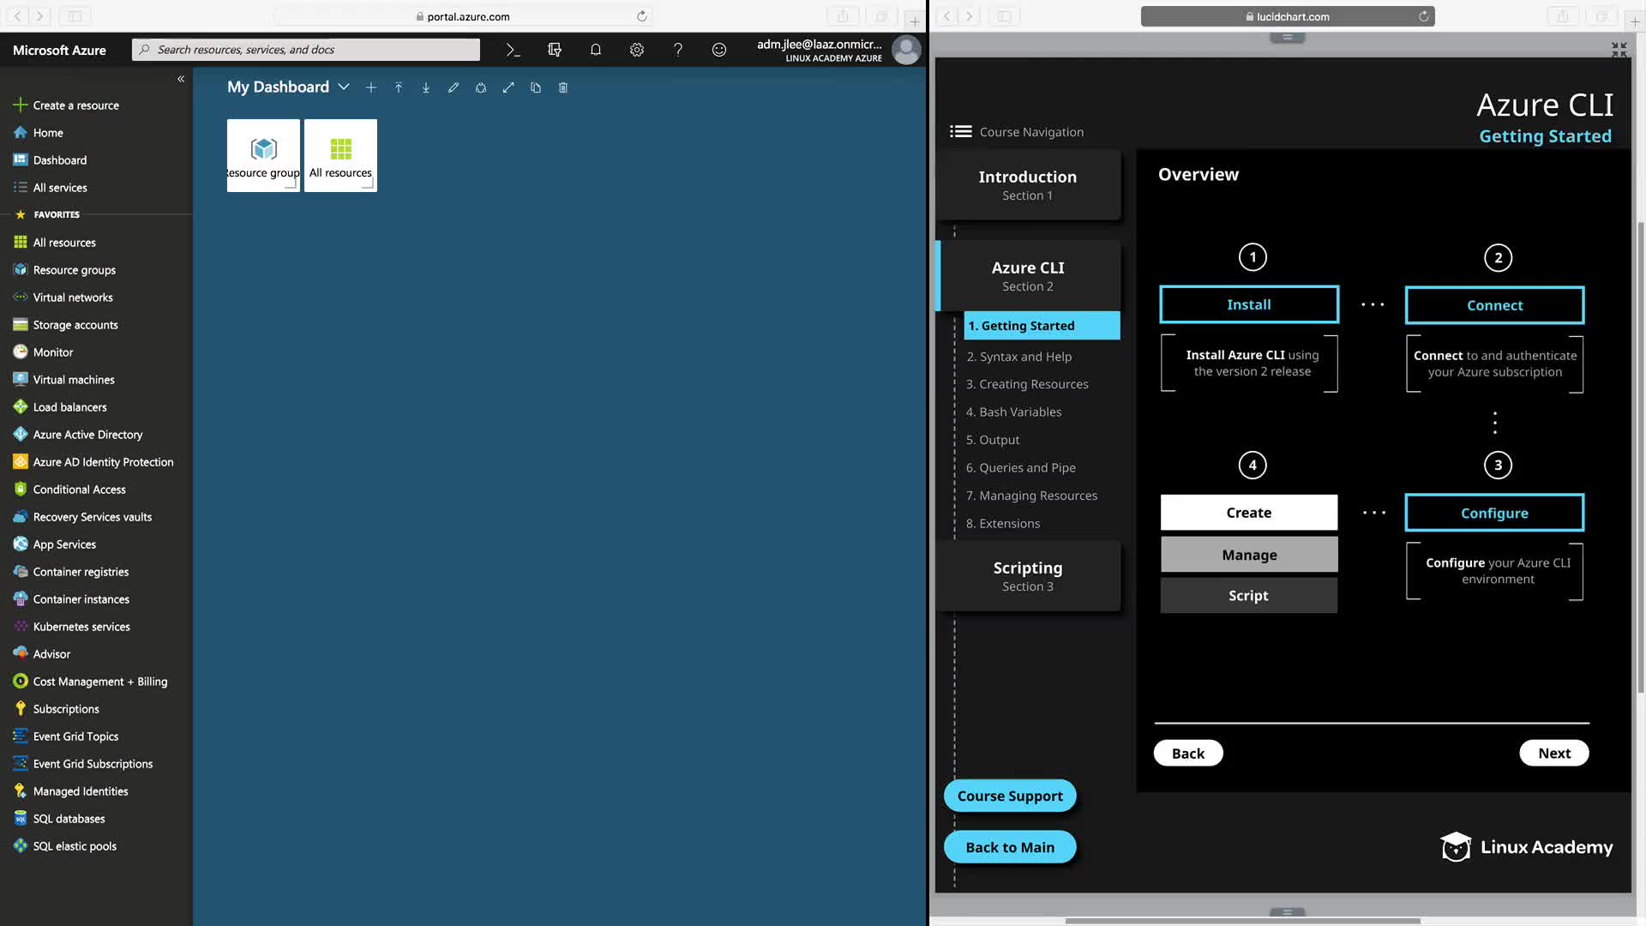Open Azure Cloud Shell icon
1646x926 pixels.
513,50
